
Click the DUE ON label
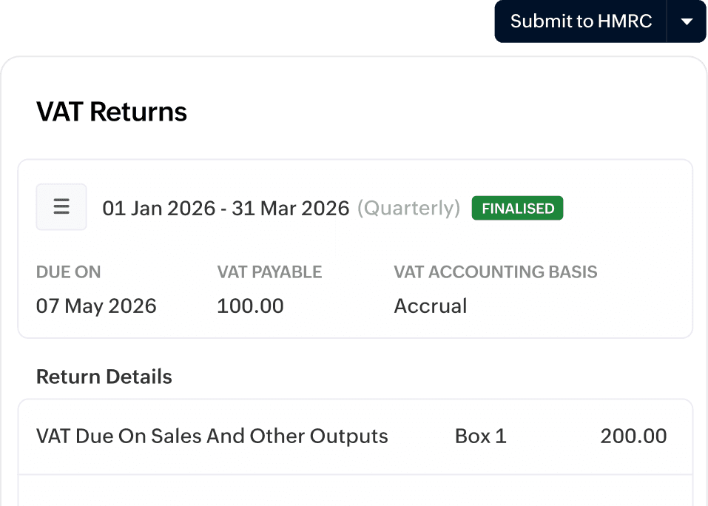68,272
